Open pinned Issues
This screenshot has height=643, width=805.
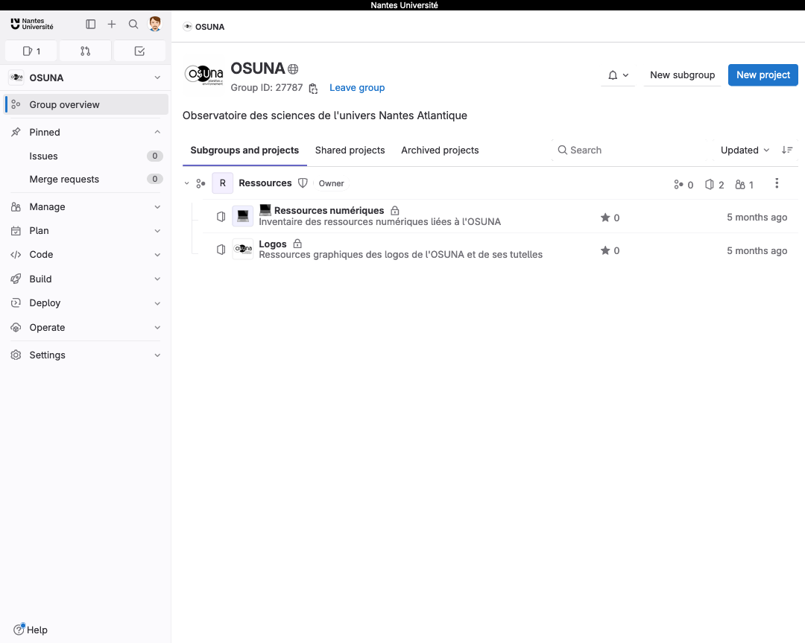[86, 156]
